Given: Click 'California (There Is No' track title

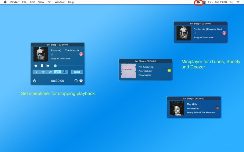Looking at the screenshot, I should click(x=208, y=29).
